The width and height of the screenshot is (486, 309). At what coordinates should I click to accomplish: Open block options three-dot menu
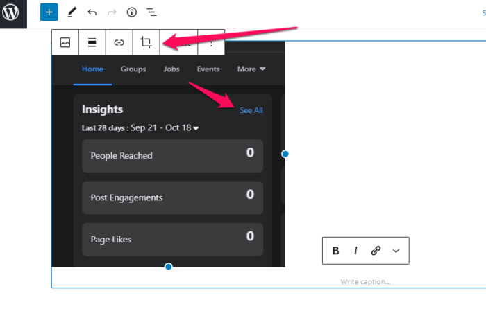[x=211, y=42]
